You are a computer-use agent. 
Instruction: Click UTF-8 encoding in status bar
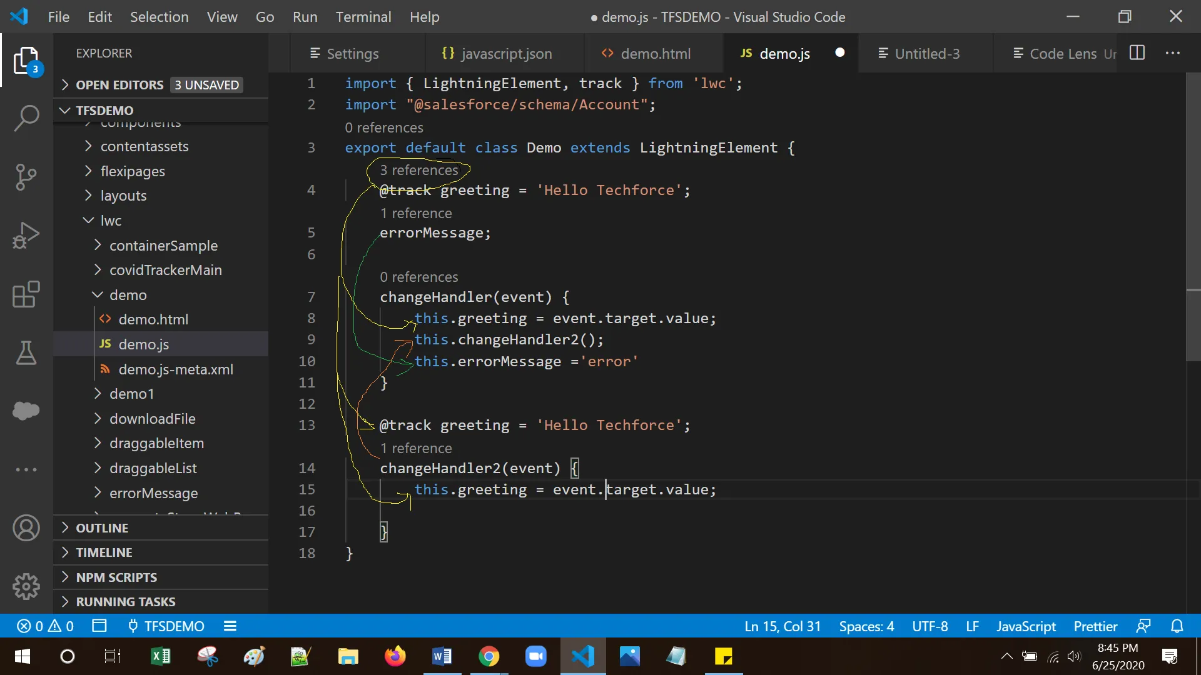[930, 626]
